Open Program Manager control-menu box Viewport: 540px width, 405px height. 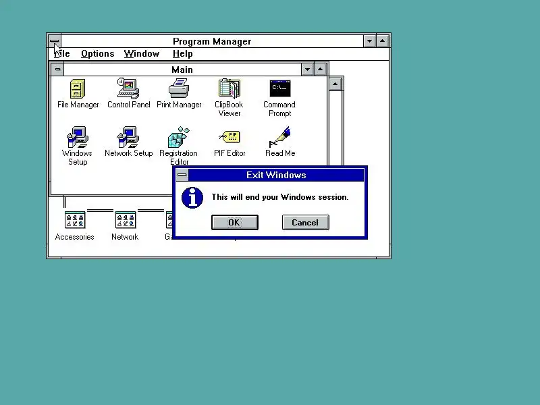pyautogui.click(x=55, y=41)
